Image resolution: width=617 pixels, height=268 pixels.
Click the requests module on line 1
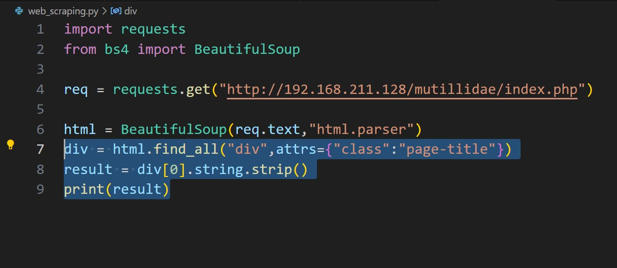153,29
